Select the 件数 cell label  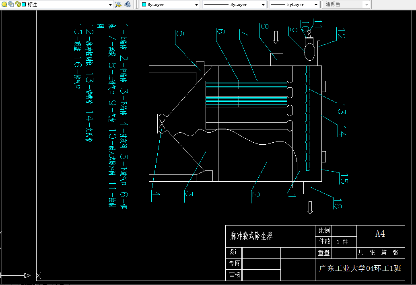click(x=324, y=241)
